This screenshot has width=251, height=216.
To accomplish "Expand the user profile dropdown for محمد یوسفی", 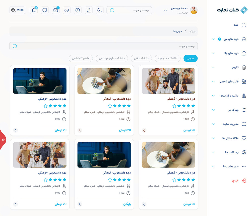I will pos(165,10).
